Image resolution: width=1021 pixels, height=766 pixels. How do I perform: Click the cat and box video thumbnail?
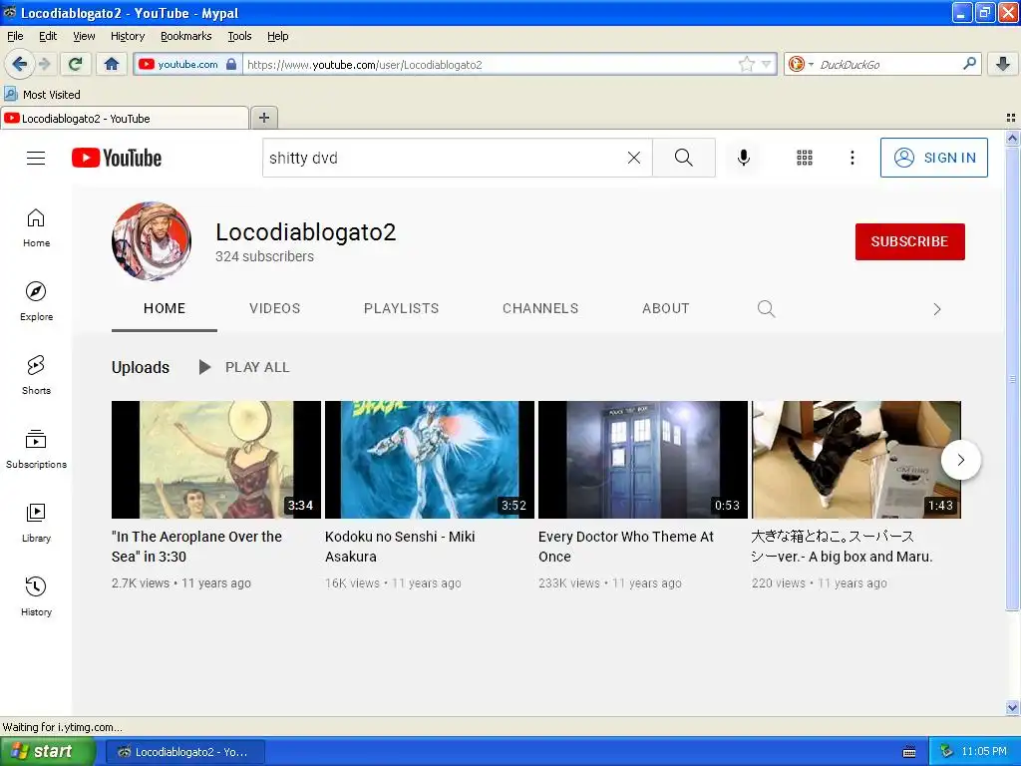coord(856,460)
